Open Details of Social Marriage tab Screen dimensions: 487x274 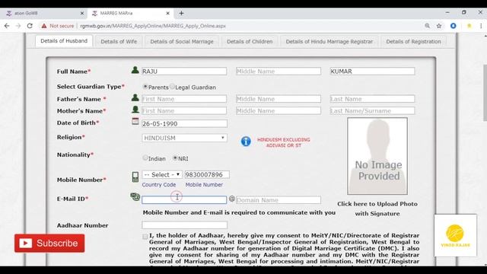click(182, 41)
